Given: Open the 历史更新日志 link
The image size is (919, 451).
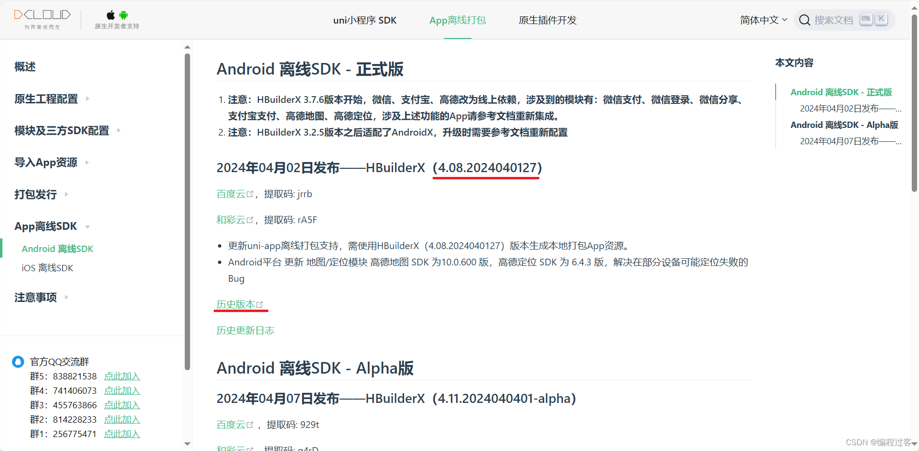Looking at the screenshot, I should click(245, 330).
